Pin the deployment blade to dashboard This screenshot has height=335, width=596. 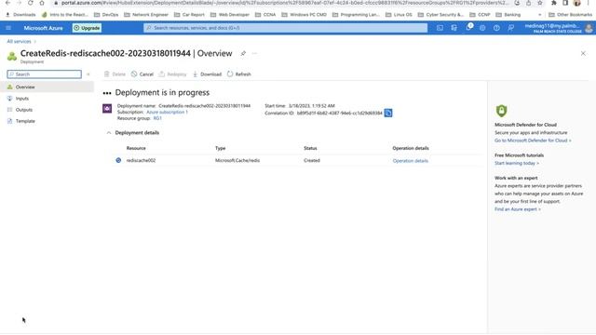pyautogui.click(x=243, y=54)
